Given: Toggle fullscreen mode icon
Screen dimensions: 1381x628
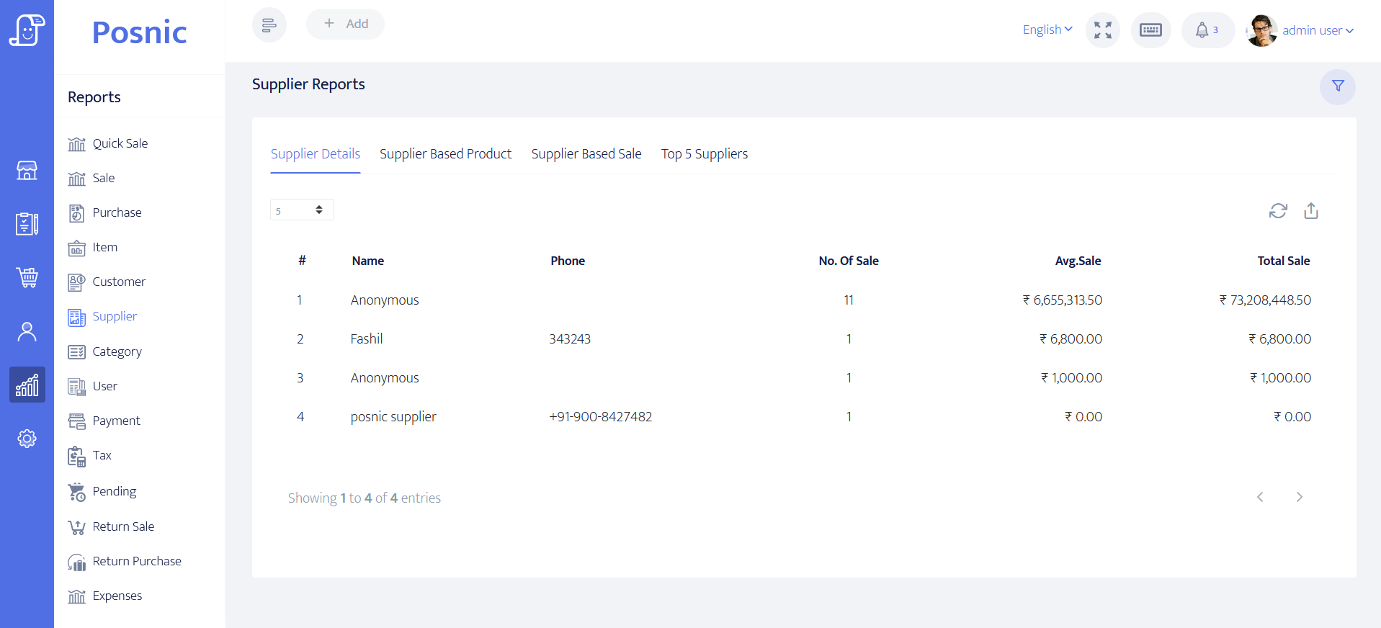Looking at the screenshot, I should coord(1102,30).
